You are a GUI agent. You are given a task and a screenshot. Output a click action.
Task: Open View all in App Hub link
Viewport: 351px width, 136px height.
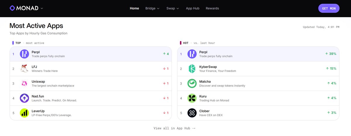(x=174, y=128)
